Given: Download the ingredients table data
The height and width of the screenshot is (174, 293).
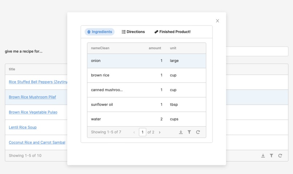Looking at the screenshot, I should click(181, 132).
